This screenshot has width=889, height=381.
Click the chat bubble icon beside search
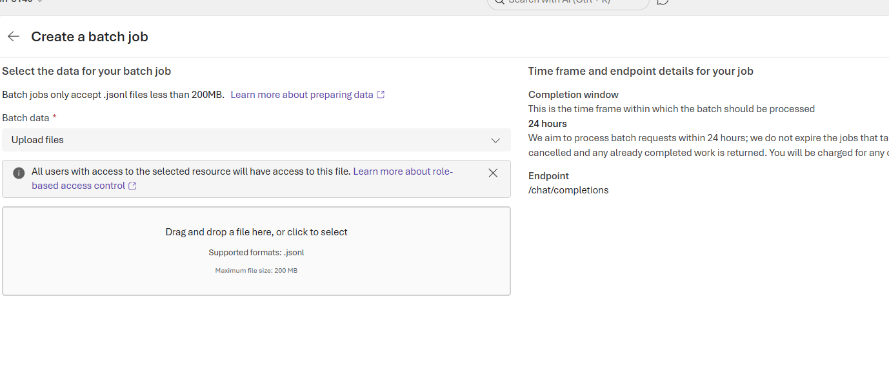[x=663, y=2]
